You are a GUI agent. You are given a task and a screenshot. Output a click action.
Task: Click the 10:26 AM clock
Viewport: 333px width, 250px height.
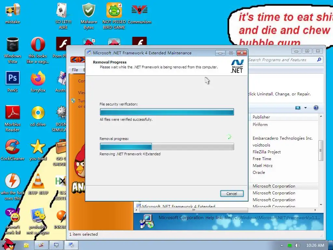point(315,245)
